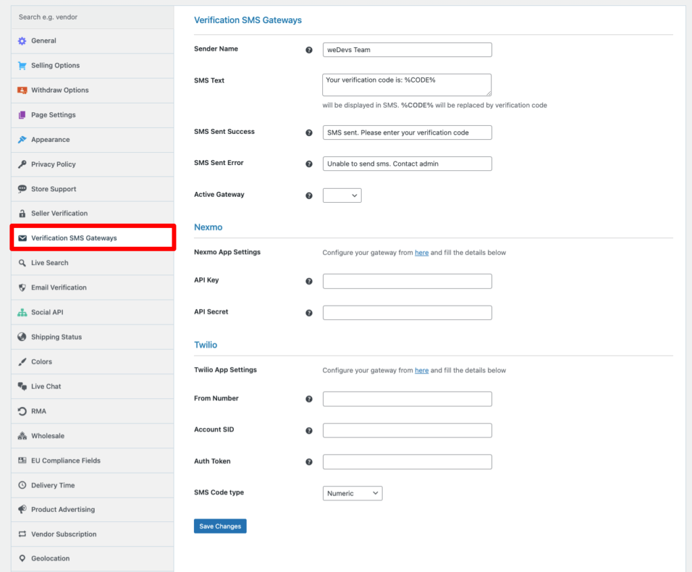Open the Nexmo gateway 'here' link
The height and width of the screenshot is (572, 692).
[422, 253]
